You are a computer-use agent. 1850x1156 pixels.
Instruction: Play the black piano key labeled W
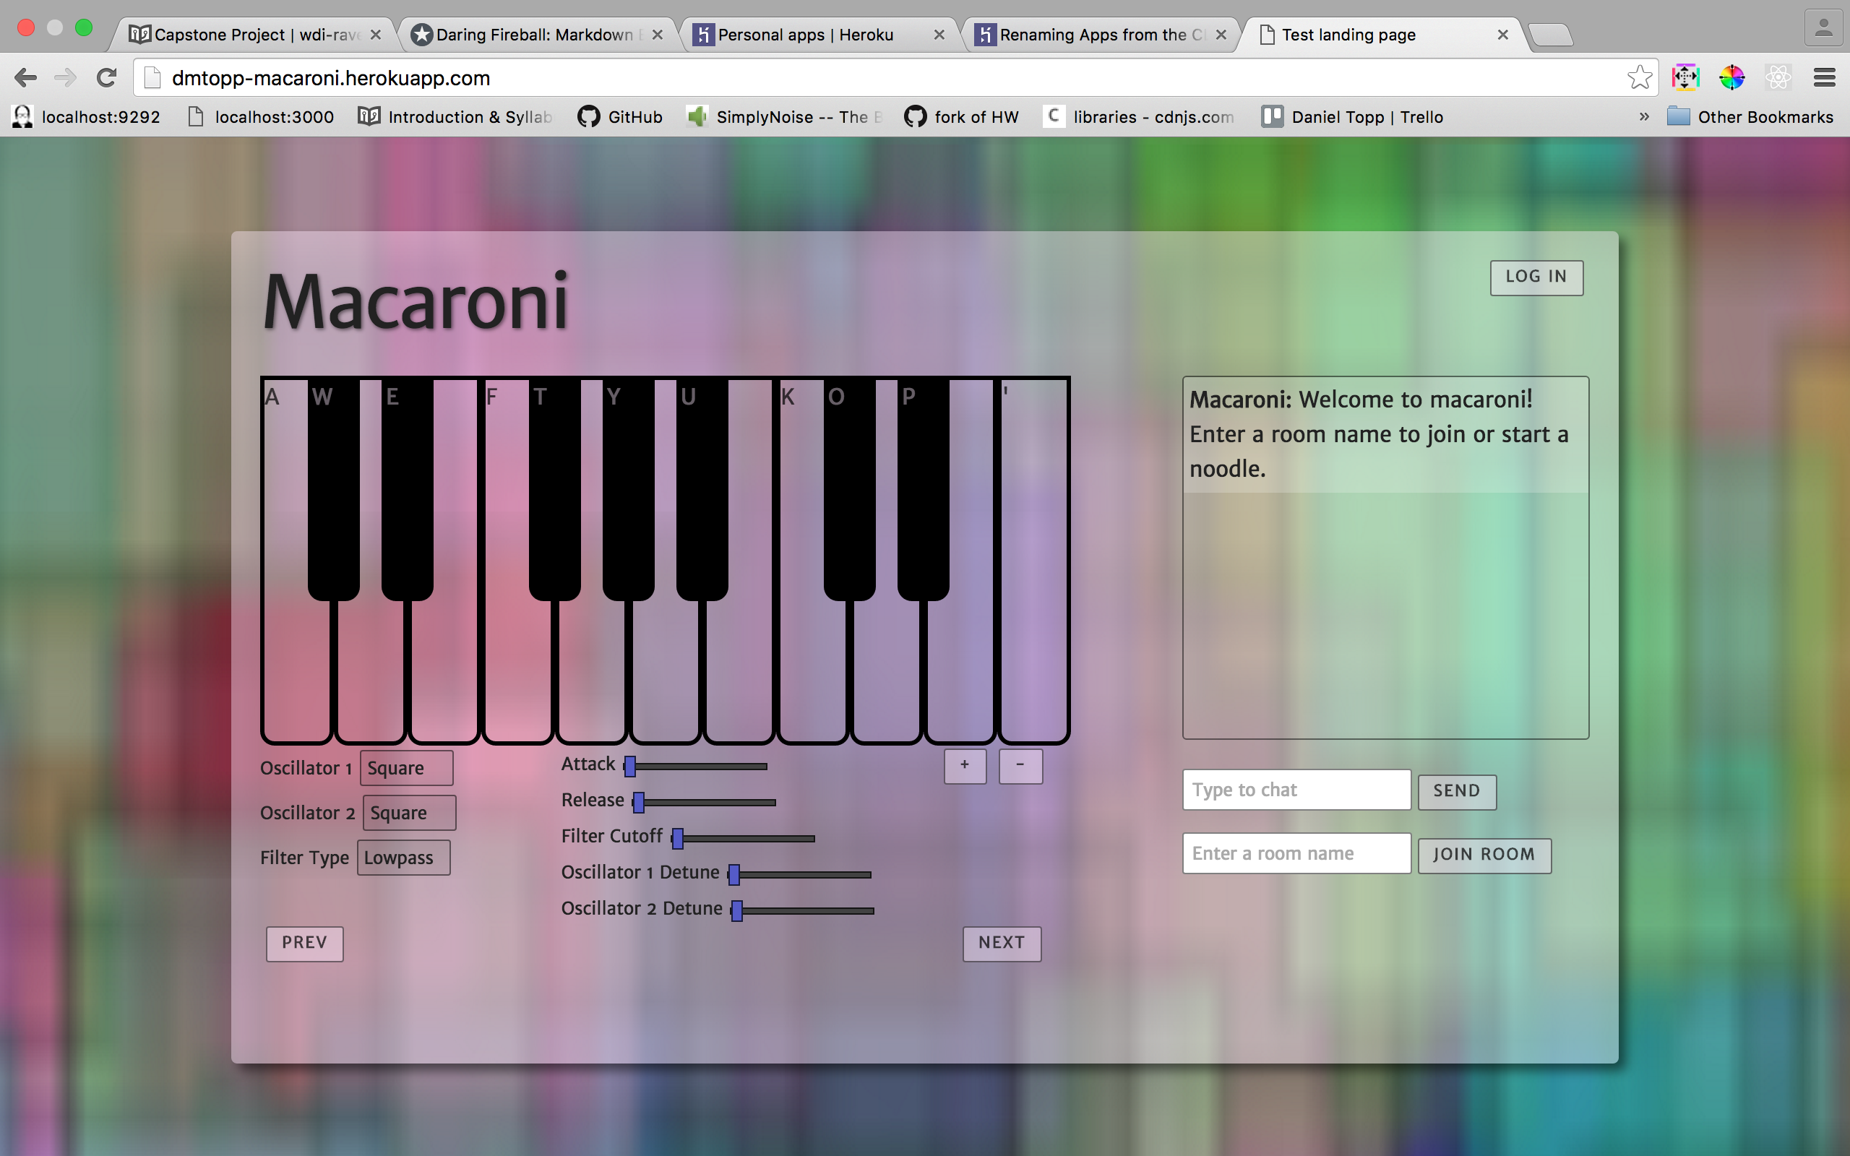(x=333, y=497)
